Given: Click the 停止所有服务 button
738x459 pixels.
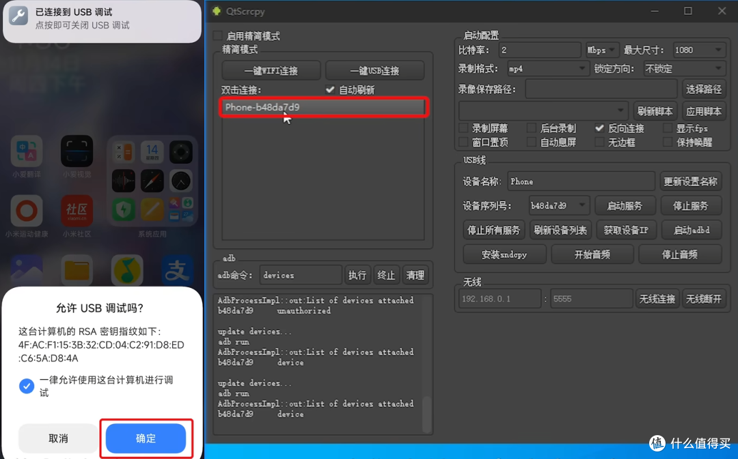Looking at the screenshot, I should tap(493, 230).
